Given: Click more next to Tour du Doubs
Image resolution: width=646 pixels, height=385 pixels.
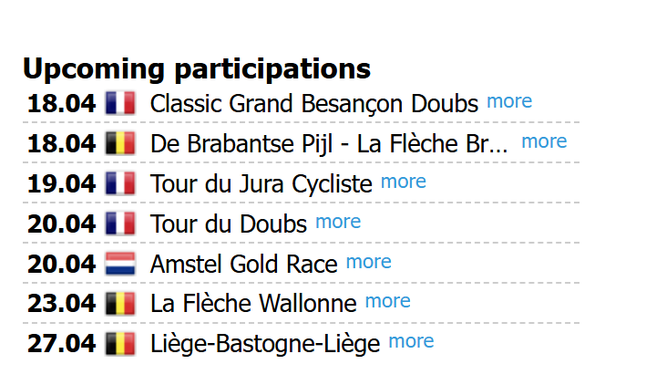Looking at the screenshot, I should 338,222.
